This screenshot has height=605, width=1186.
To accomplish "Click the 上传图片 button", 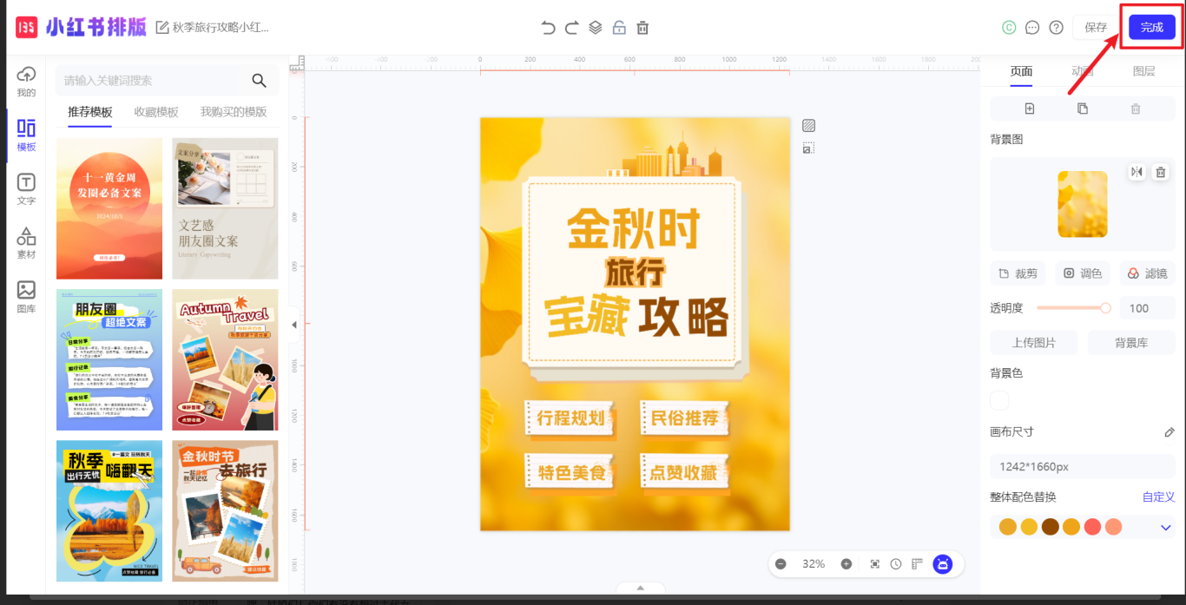I will click(1033, 343).
